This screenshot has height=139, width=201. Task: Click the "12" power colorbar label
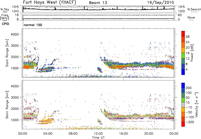(x=187, y=59)
